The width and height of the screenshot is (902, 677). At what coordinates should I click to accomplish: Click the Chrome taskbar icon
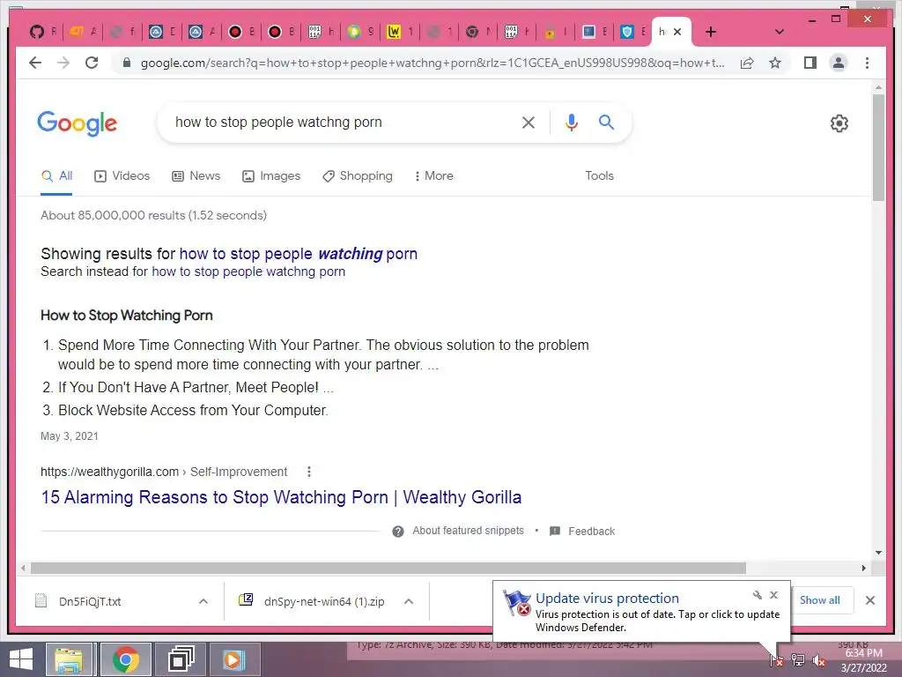[125, 659]
